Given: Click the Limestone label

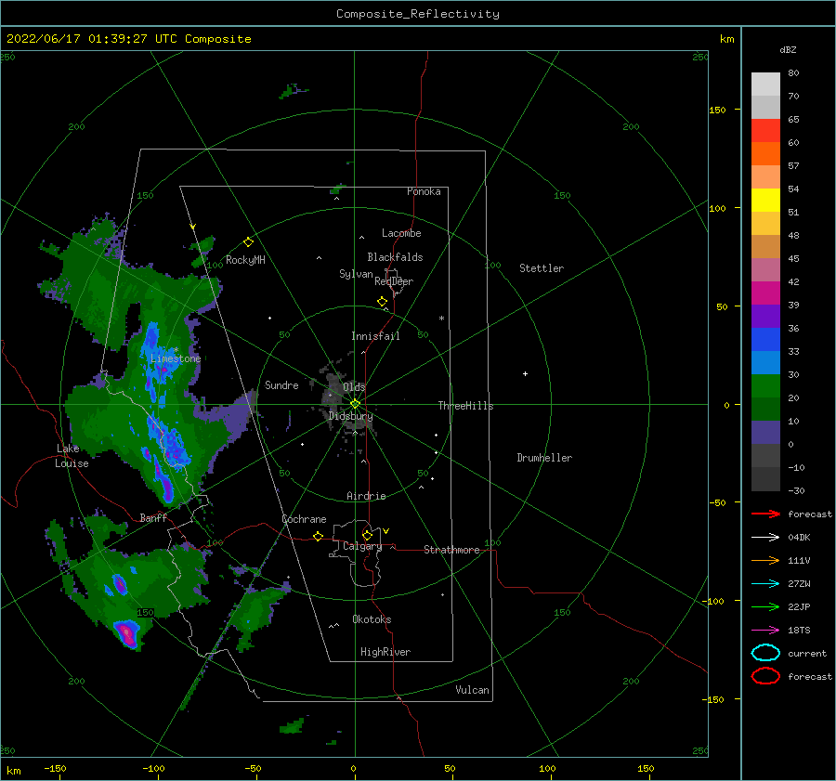Looking at the screenshot, I should 176,358.
